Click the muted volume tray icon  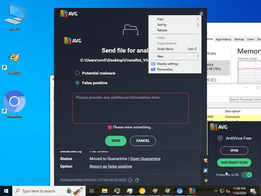point(228,191)
